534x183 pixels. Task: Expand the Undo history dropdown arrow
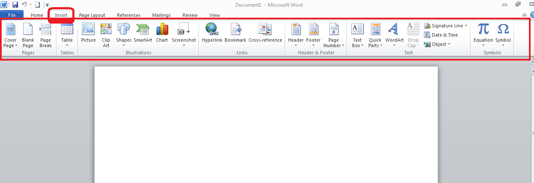(x=30, y=5)
